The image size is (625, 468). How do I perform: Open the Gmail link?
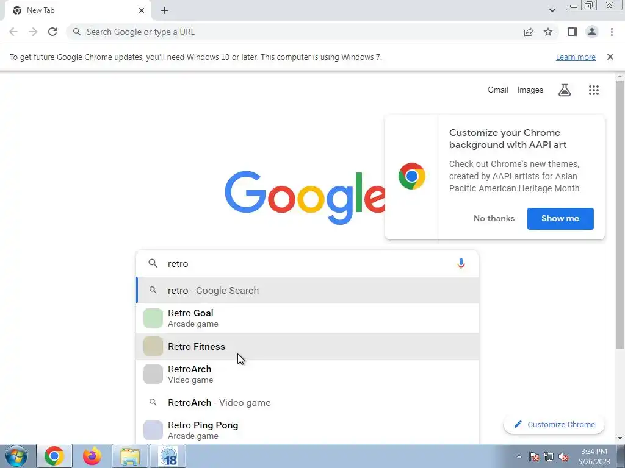pos(498,90)
